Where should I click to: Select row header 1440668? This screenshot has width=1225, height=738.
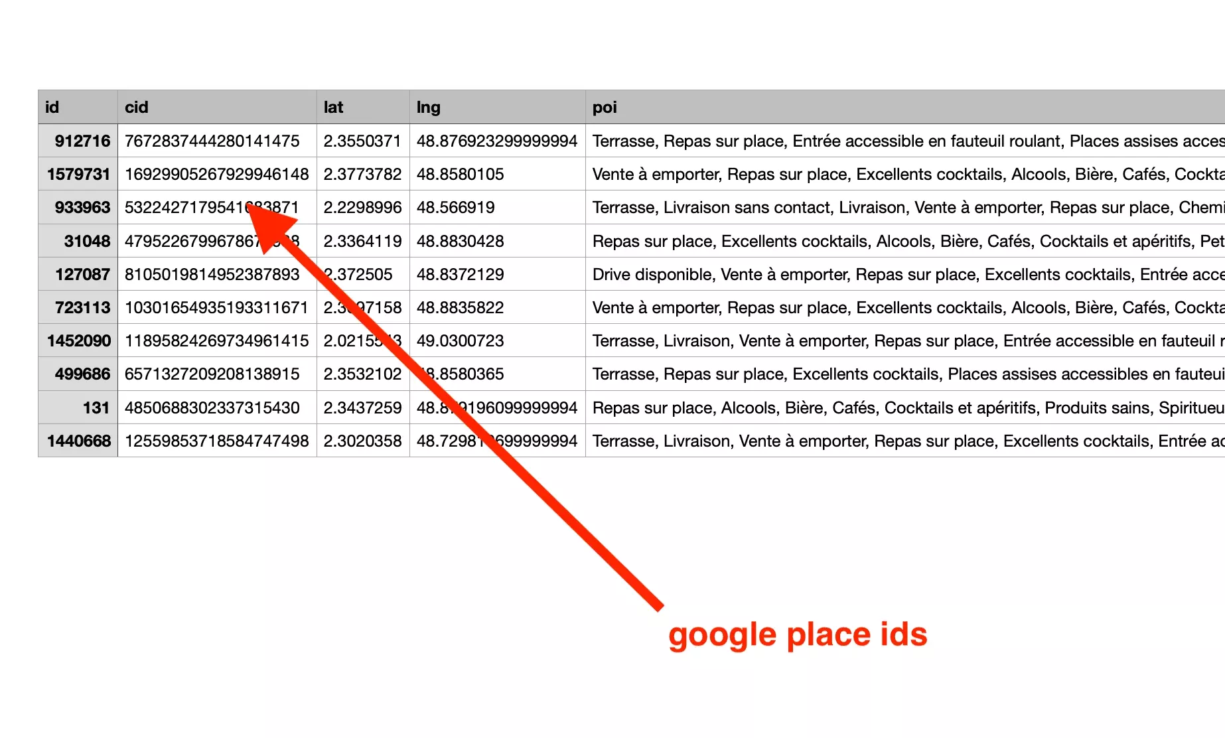click(x=78, y=441)
